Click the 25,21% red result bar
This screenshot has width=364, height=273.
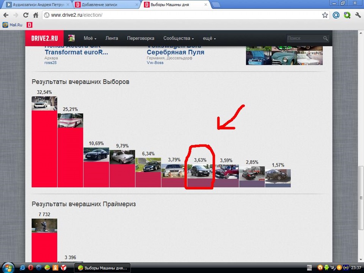tap(71, 157)
